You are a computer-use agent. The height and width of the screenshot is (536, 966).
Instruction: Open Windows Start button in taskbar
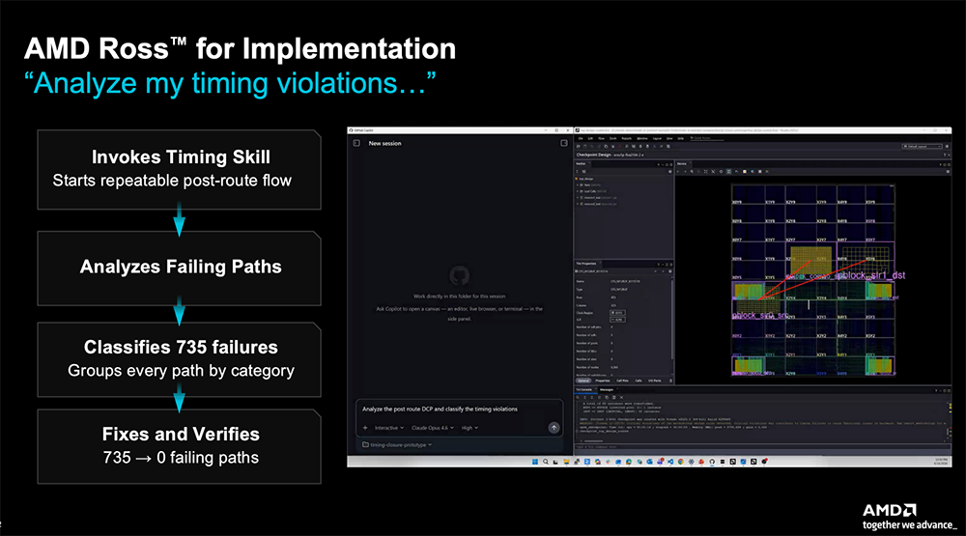pos(535,462)
